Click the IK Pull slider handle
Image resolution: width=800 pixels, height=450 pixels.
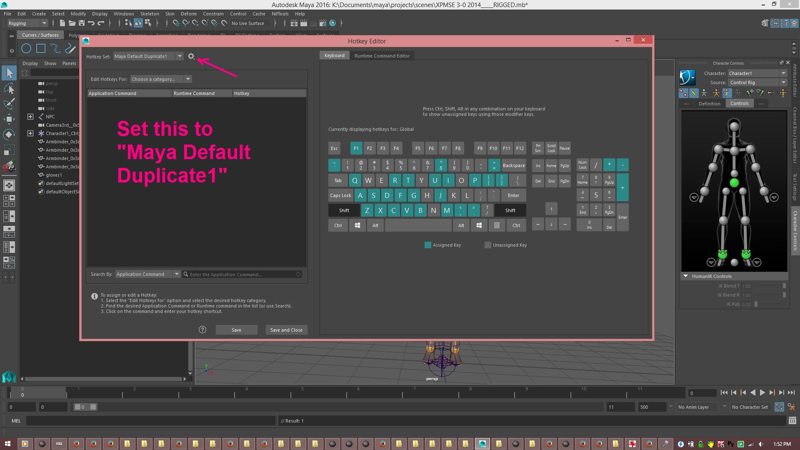[756, 304]
